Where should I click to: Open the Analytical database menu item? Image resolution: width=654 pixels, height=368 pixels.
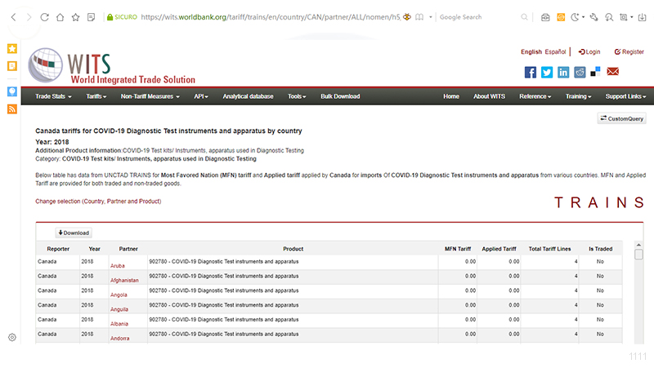(248, 96)
